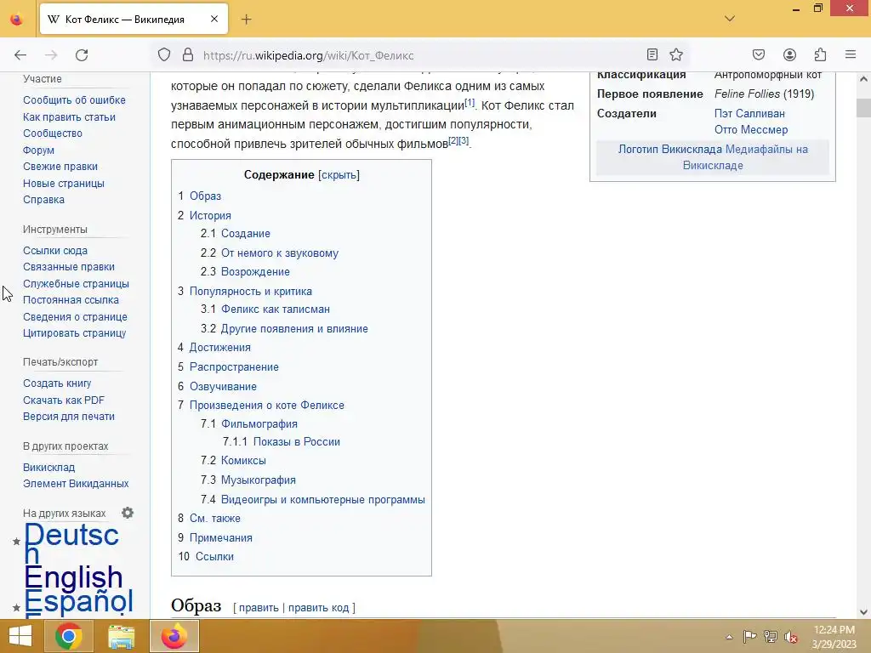The height and width of the screenshot is (653, 871).
Task: Jump to section 2 История
Action: [210, 215]
